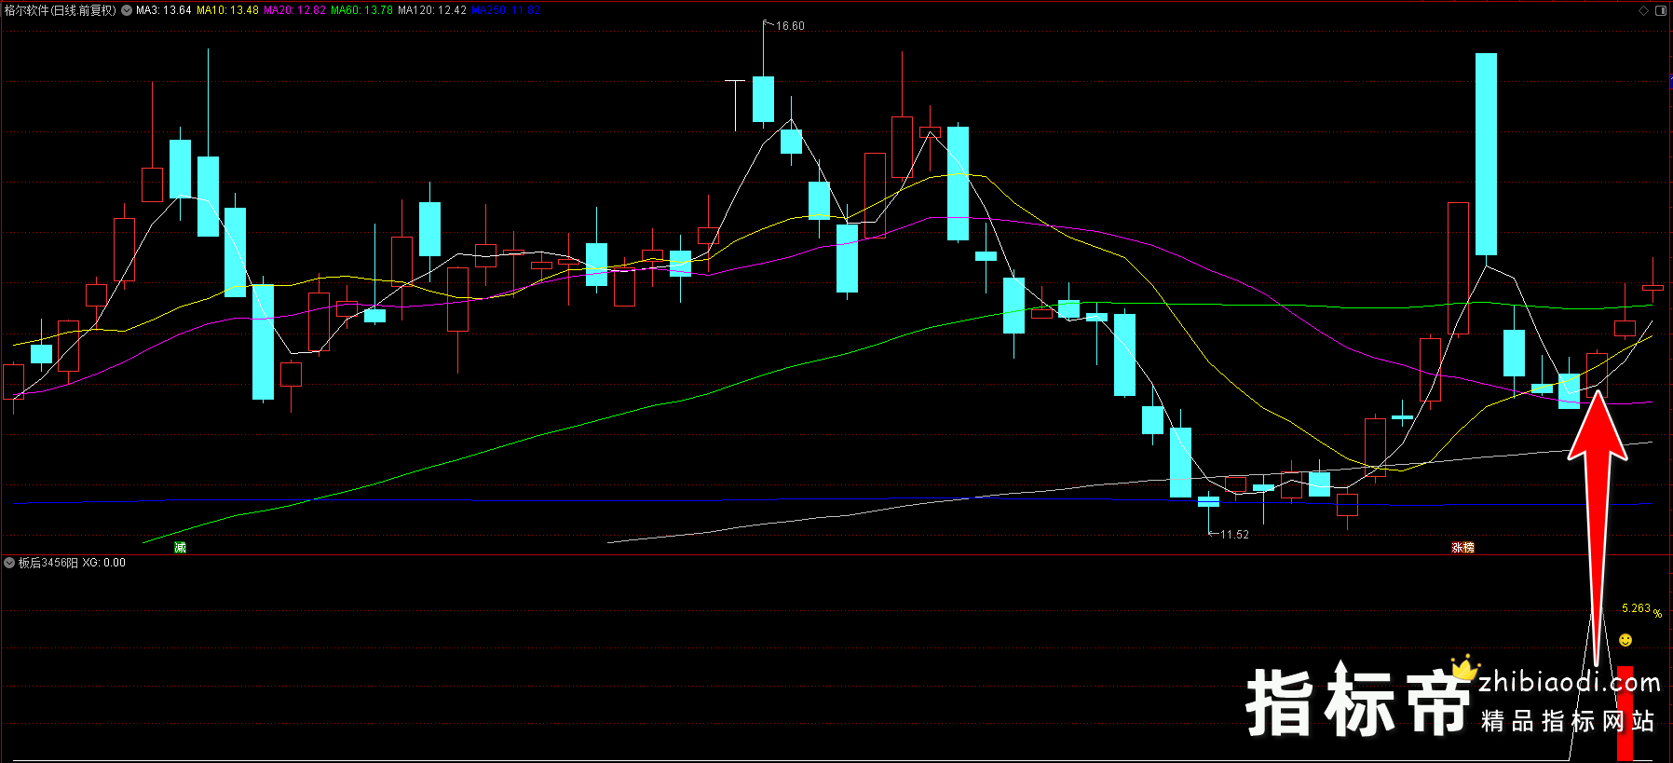Click the red signal bar in indicator pane
1673x763 pixels.
1625,713
